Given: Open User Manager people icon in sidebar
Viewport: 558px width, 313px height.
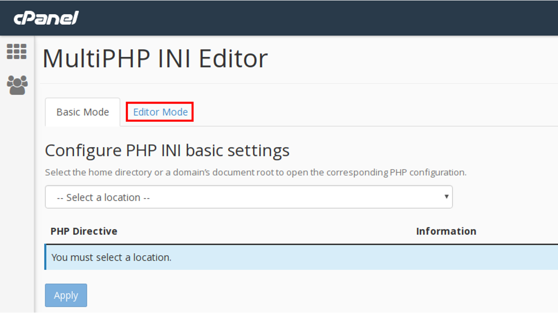Looking at the screenshot, I should click(x=17, y=85).
